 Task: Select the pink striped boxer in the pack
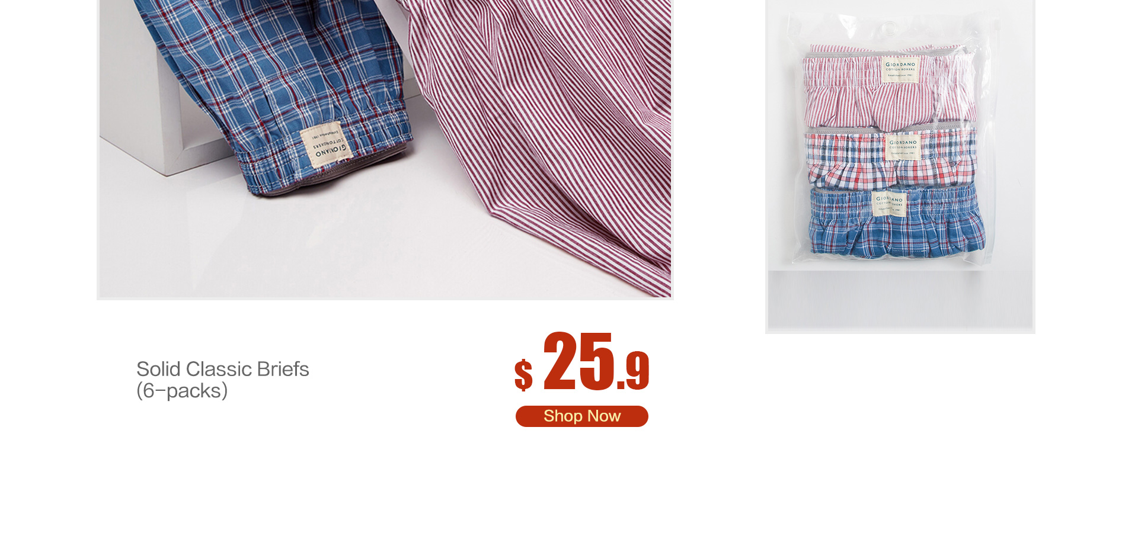click(x=888, y=86)
